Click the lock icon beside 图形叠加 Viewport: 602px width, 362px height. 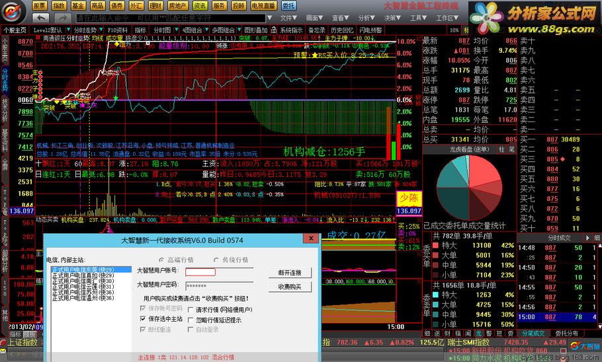pos(274,30)
